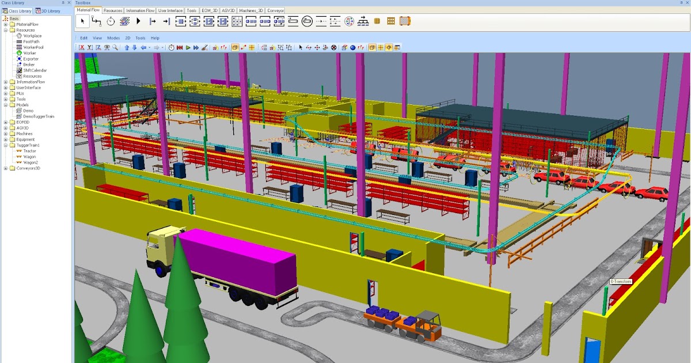Click the Fast Forward simulation icon
Image resolution: width=691 pixels, height=363 pixels.
tap(198, 47)
